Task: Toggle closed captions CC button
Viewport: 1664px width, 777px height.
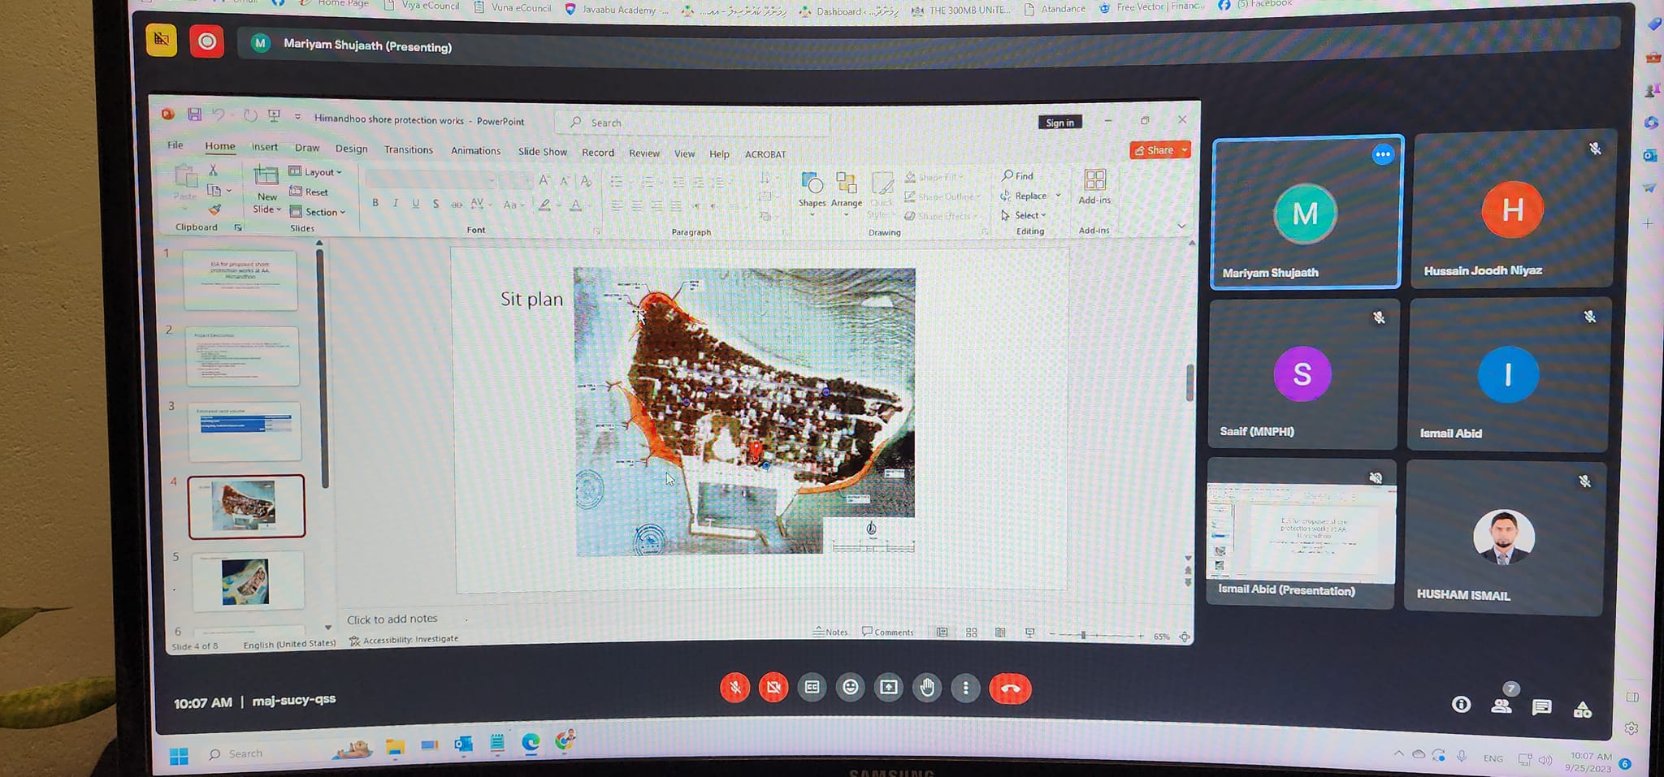Action: click(812, 687)
